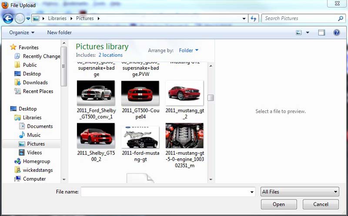
Task: Open the wickedstangs user folder
Action: coord(33,170)
